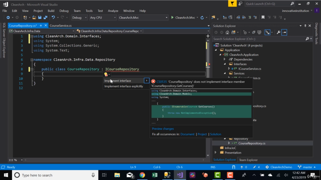Collapse the Application folder in Solution Explorer
Viewport: 321px width, 180px height.
pyautogui.click(x=216, y=50)
